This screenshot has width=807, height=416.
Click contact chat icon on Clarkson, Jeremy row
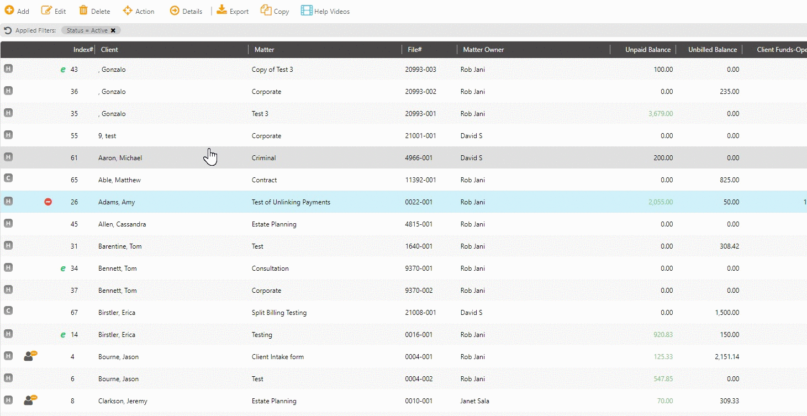[x=30, y=401]
